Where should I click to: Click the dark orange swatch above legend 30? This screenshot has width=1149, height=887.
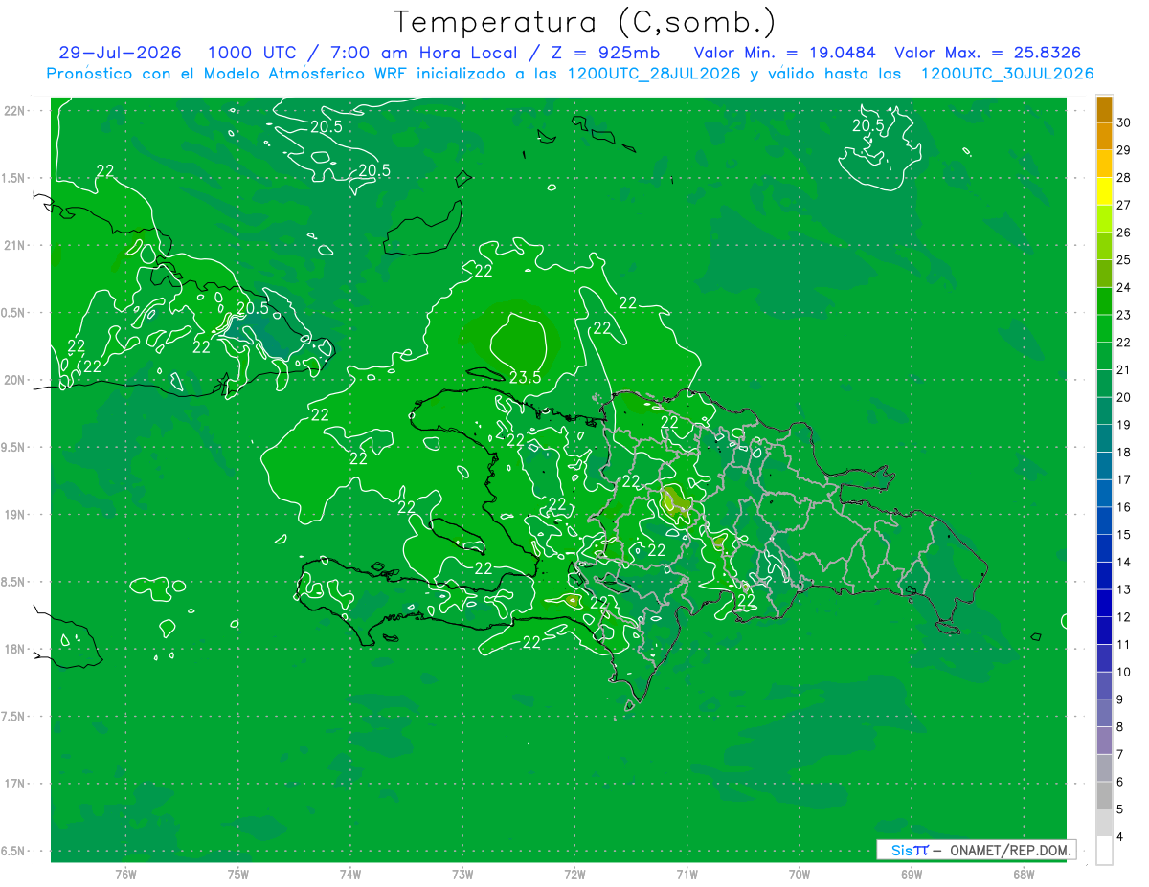pos(1104,109)
